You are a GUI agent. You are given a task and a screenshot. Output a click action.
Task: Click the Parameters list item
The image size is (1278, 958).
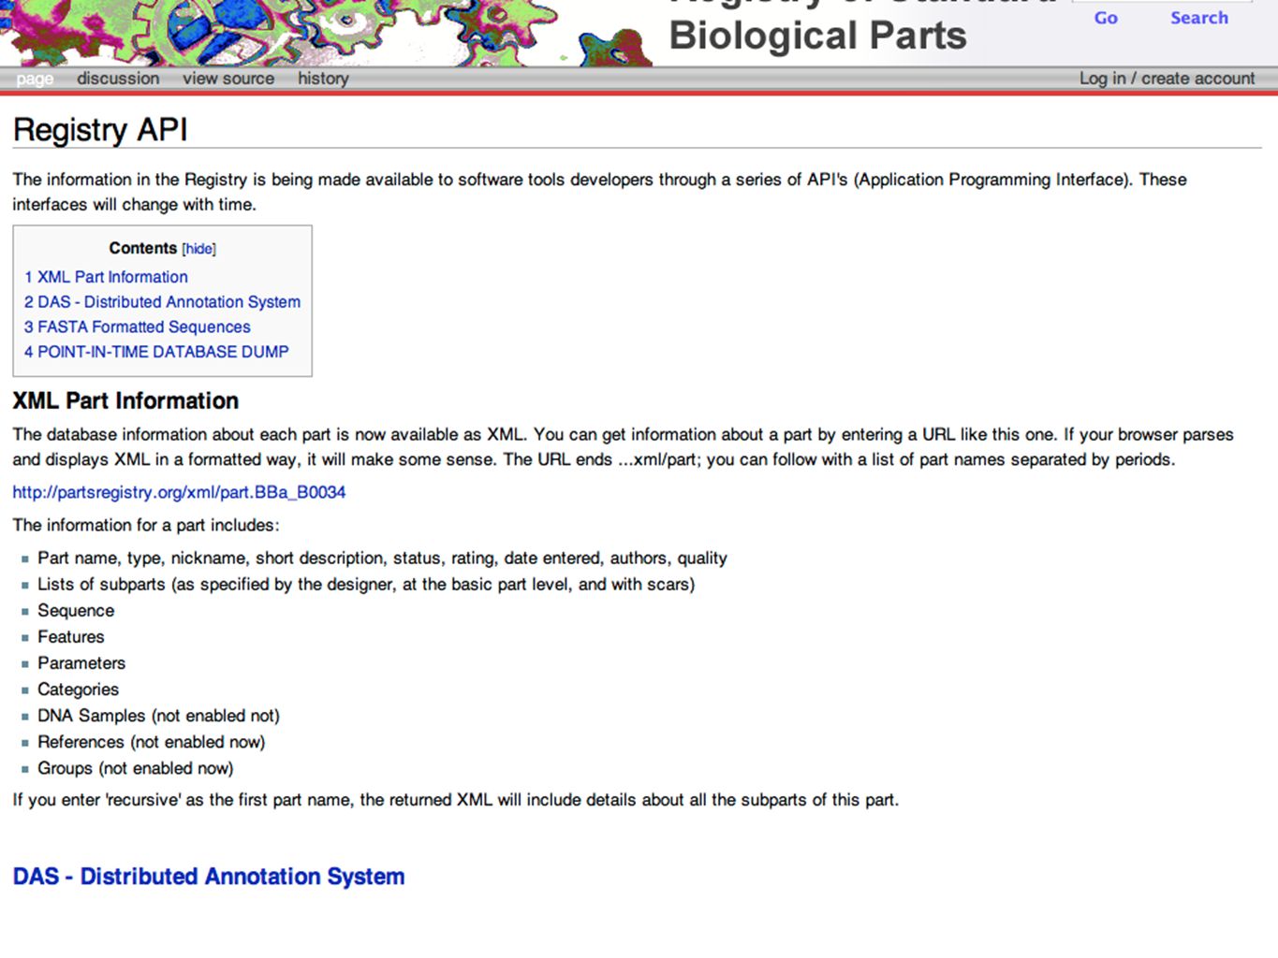(x=81, y=663)
